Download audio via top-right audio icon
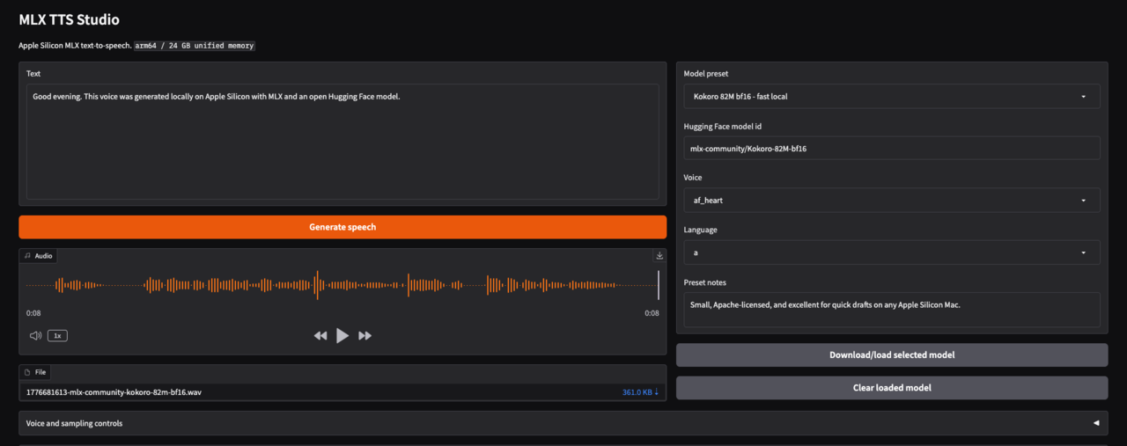 (x=659, y=256)
